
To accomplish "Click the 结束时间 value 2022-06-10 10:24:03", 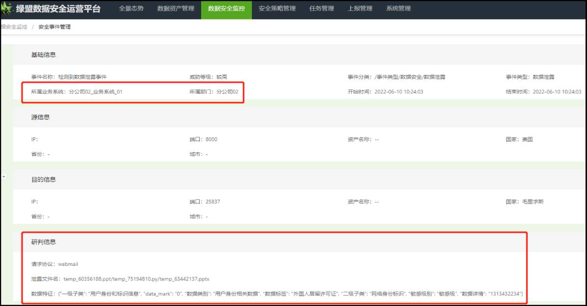I will pos(557,92).
